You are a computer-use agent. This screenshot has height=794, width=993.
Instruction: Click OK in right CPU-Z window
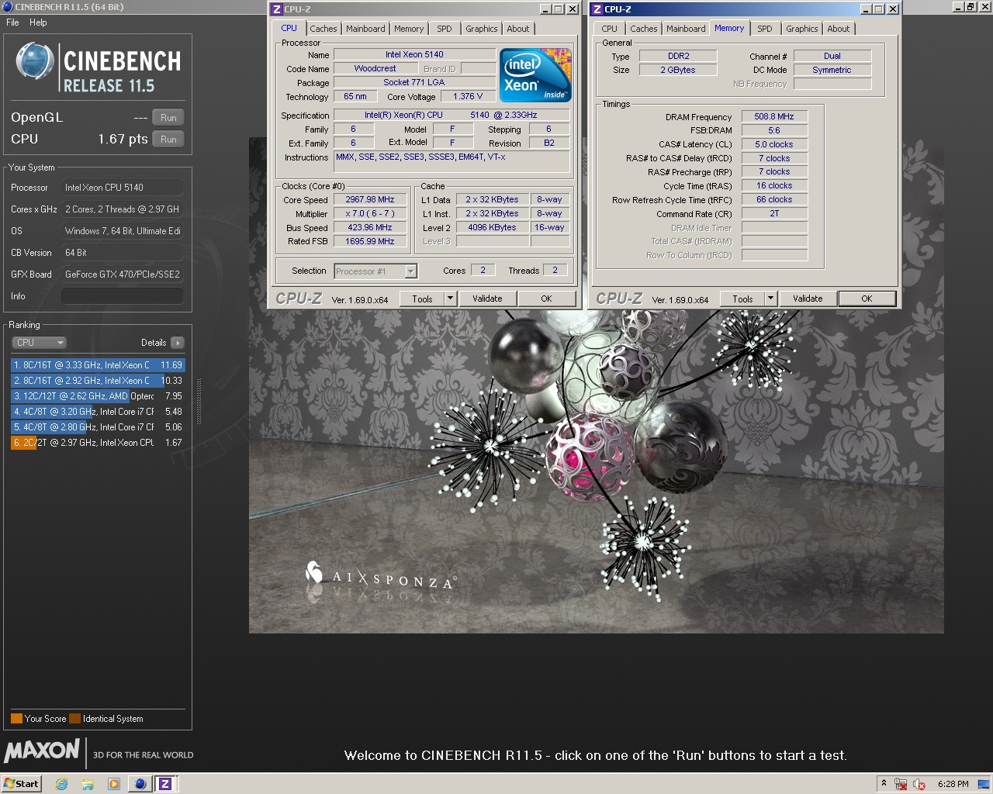click(867, 299)
